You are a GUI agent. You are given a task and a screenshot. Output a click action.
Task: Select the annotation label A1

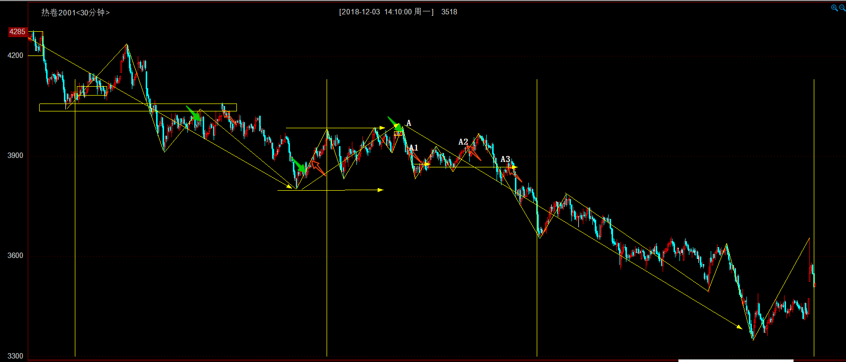(414, 148)
